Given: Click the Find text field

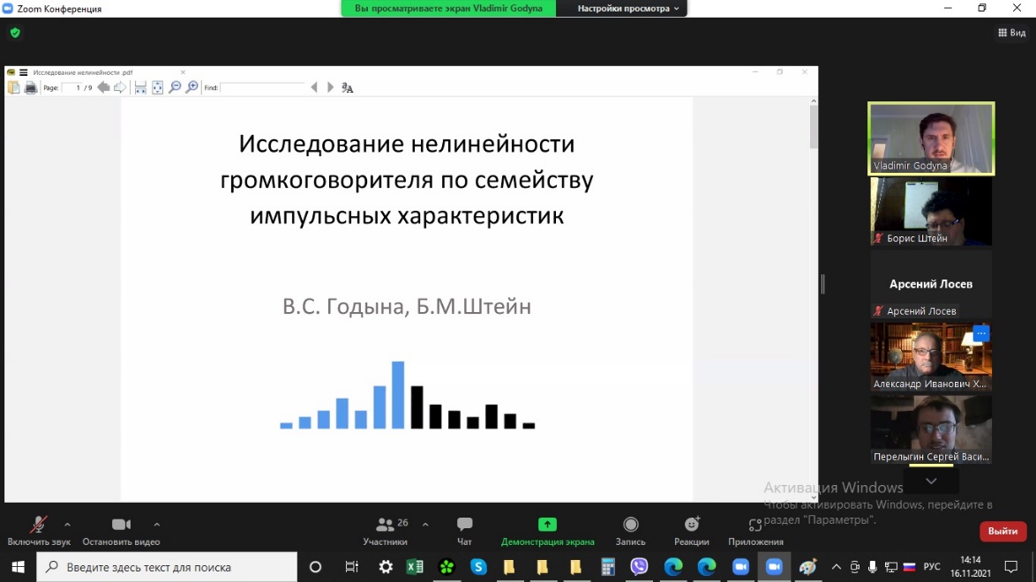Looking at the screenshot, I should [x=263, y=88].
